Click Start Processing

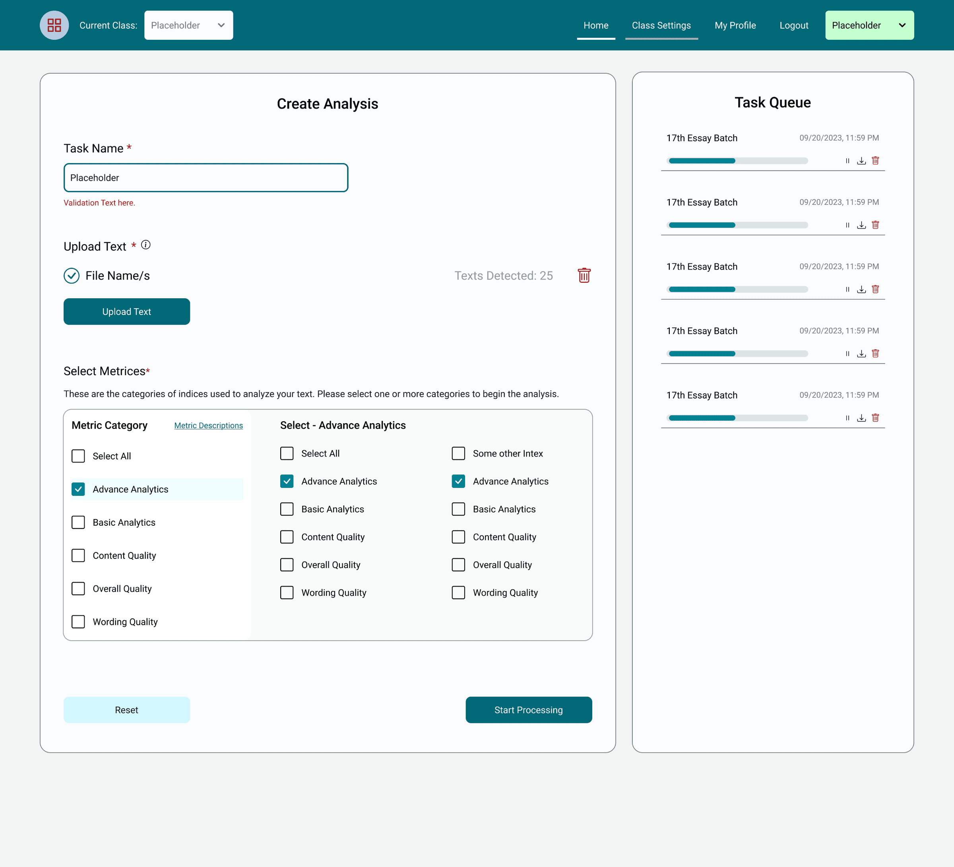529,710
